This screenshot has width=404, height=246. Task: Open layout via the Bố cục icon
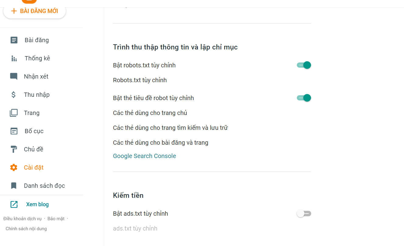pos(14,131)
